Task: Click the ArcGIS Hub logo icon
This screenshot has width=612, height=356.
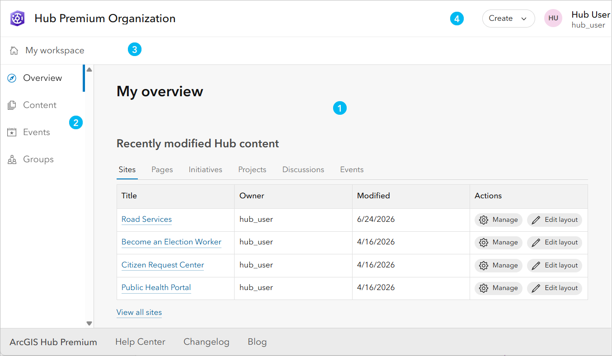Action: click(18, 19)
